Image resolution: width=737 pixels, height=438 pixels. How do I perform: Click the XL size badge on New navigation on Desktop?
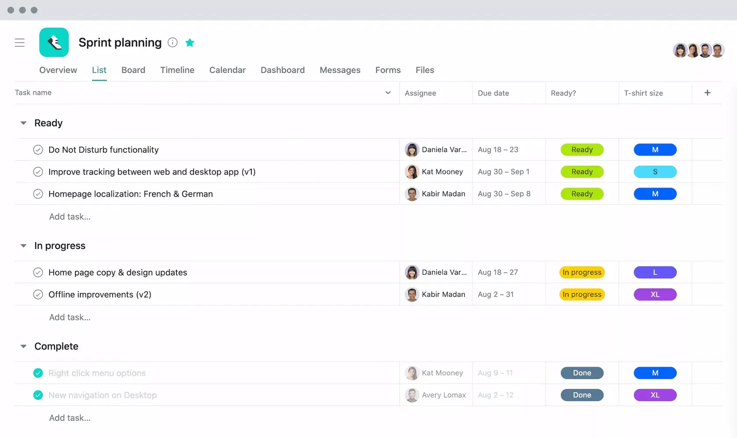tap(655, 395)
